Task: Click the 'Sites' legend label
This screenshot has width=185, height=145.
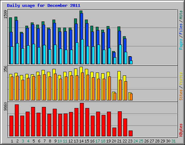Action: (181, 95)
